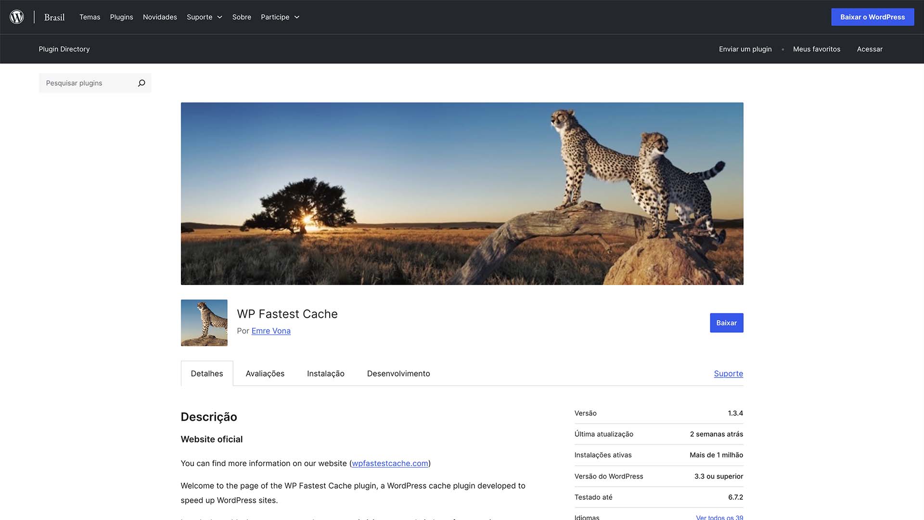The width and height of the screenshot is (924, 520).
Task: Click '3.3 ou superior' WordPress version value
Action: pyautogui.click(x=719, y=476)
